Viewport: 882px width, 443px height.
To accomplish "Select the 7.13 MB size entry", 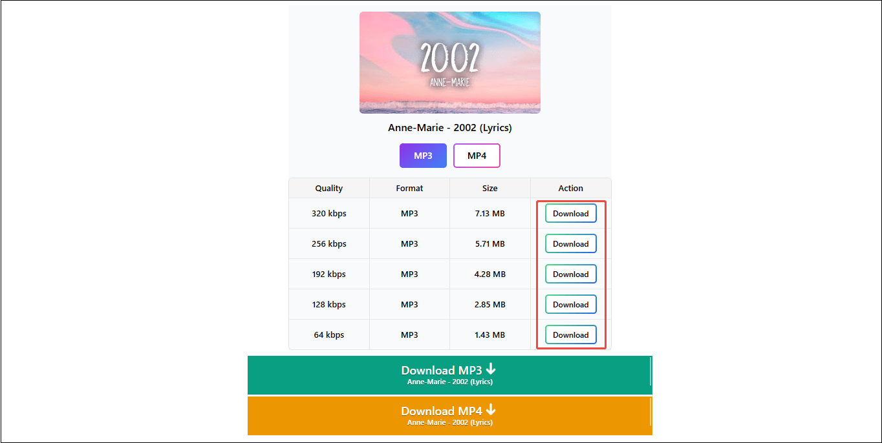I will tap(489, 213).
